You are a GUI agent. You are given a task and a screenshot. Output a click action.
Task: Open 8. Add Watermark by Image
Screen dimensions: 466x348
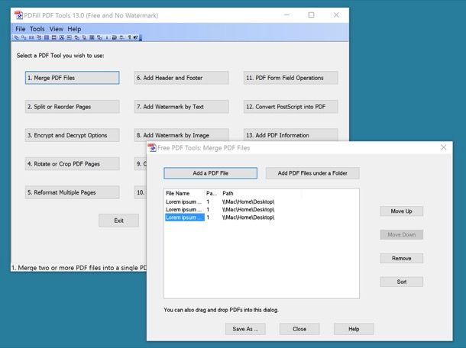pos(182,135)
